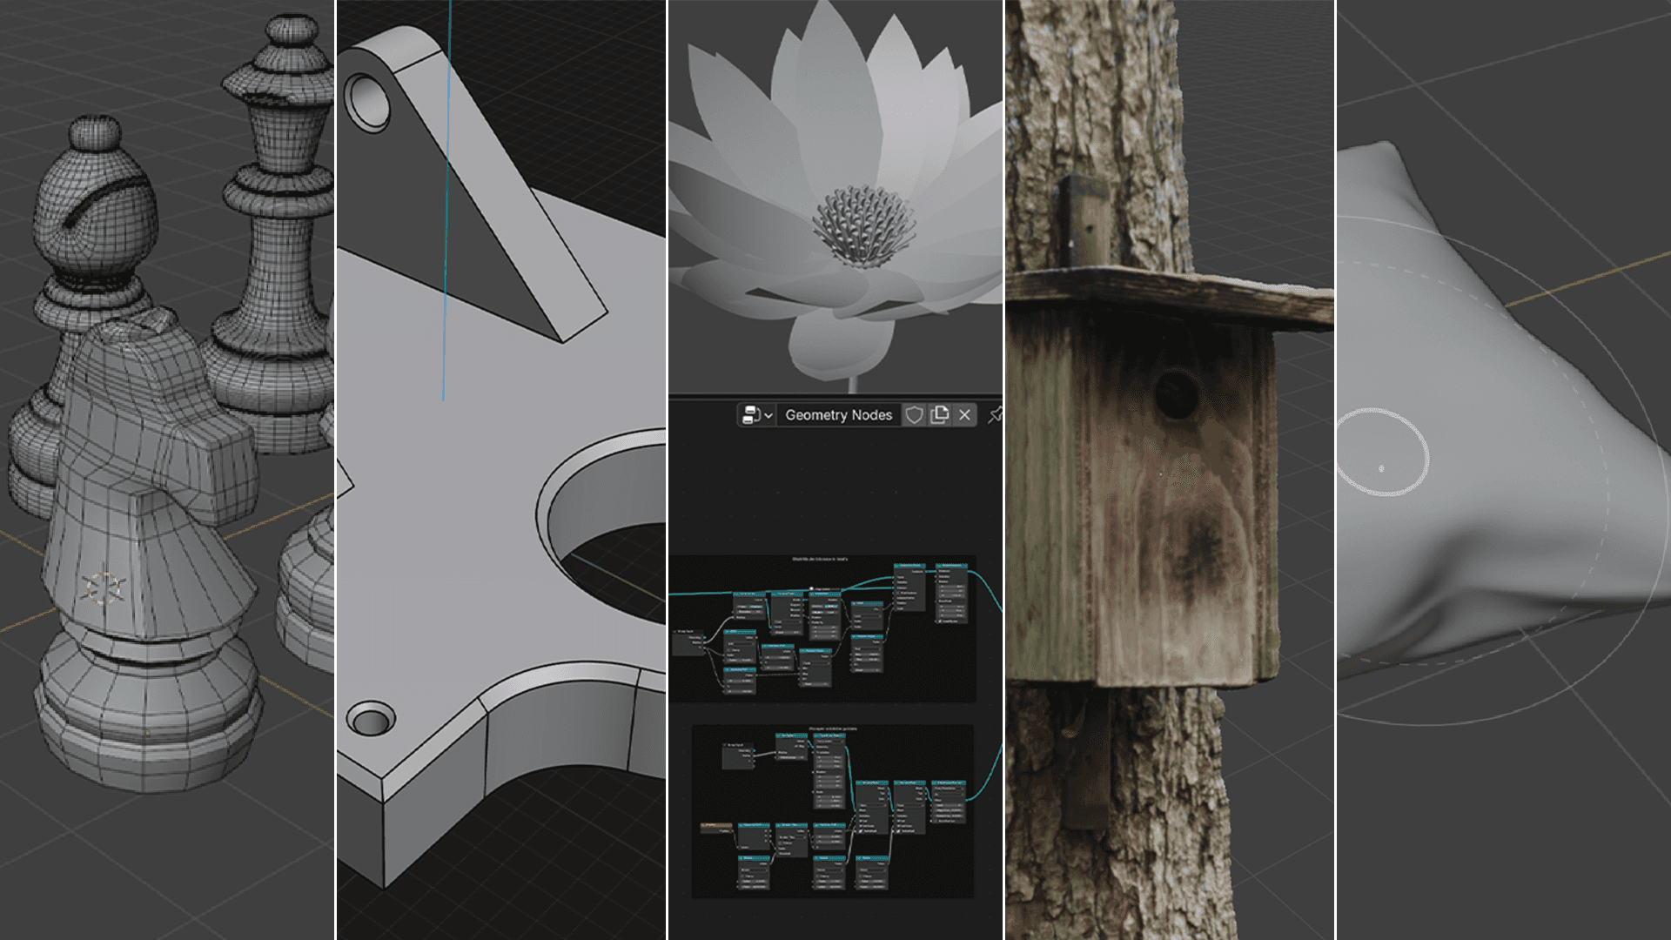Viewport: 1671px width, 940px height.
Task: Select Group Input node in lower frame
Action: [x=736, y=755]
